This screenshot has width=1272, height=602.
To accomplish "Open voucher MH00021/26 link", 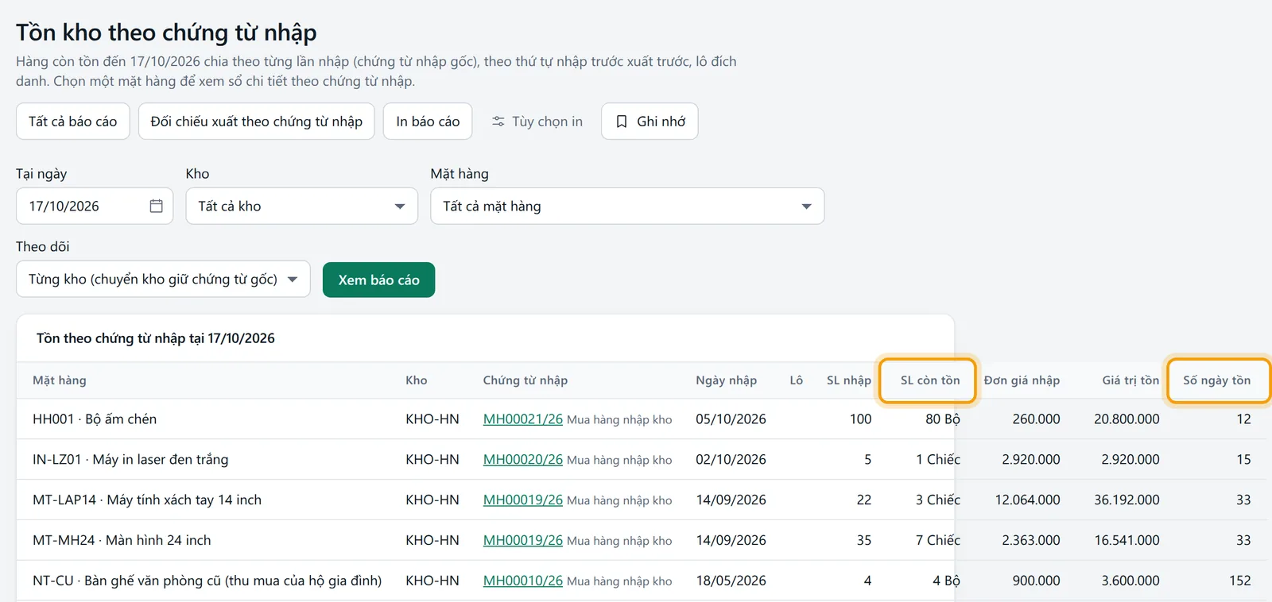I will click(523, 419).
